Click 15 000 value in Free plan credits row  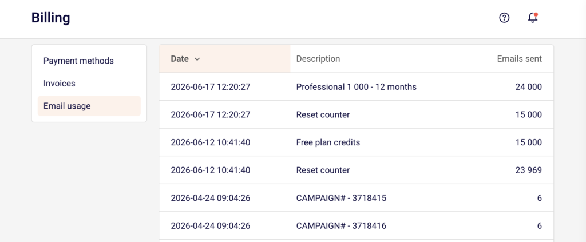coord(528,142)
